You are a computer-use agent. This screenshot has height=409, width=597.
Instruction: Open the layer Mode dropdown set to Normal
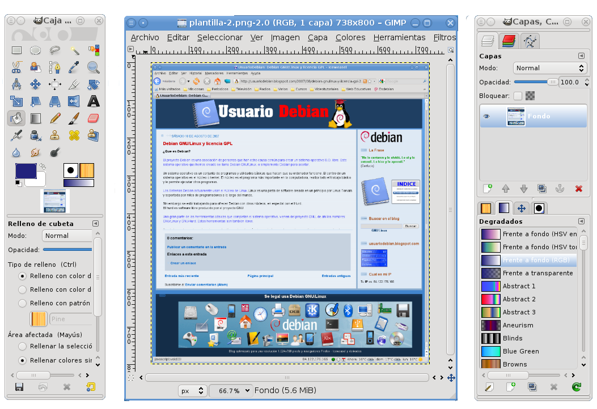(x=550, y=68)
